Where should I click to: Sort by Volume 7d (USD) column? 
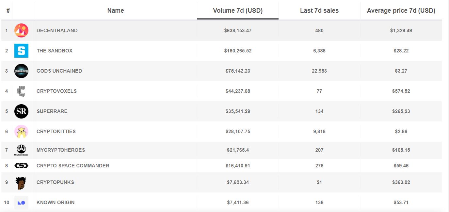tap(238, 10)
